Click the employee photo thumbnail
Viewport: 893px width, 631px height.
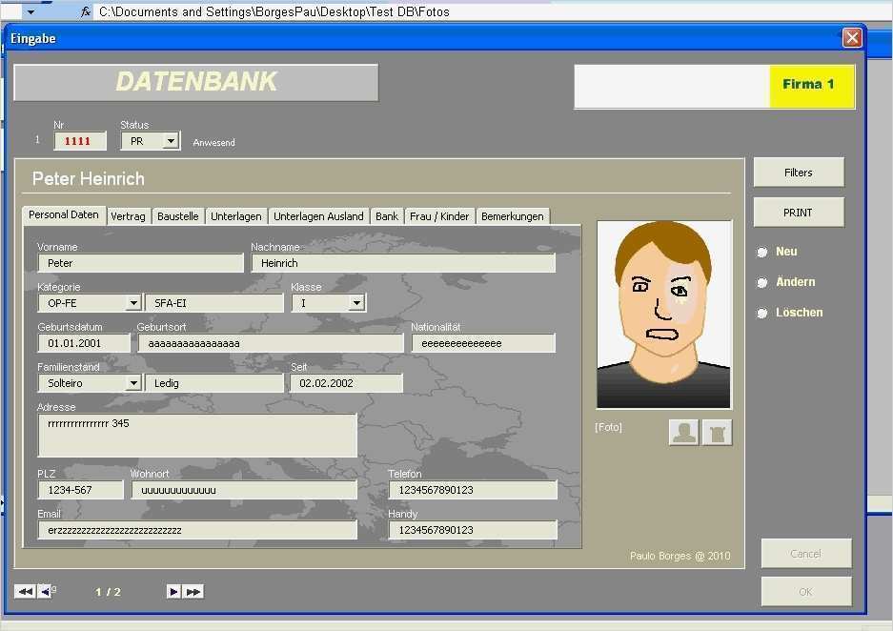[664, 315]
